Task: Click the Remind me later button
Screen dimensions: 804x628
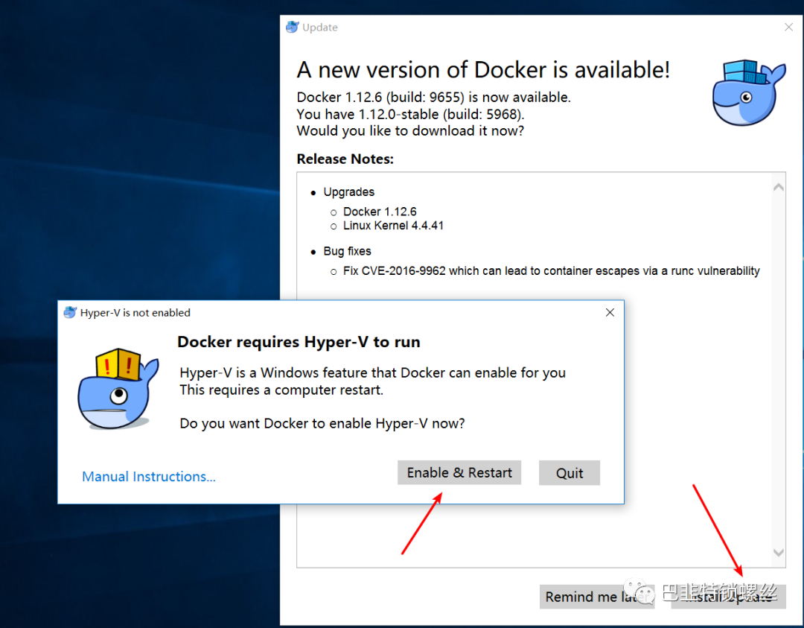Action: click(597, 597)
